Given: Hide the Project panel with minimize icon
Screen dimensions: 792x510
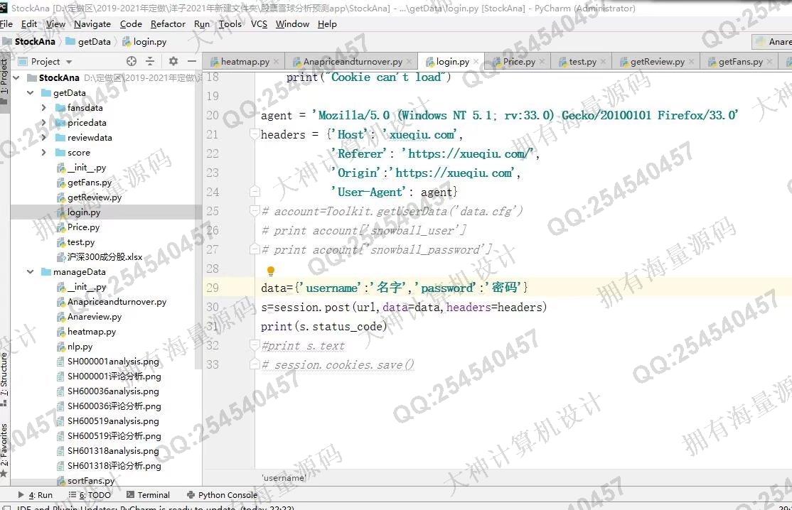Looking at the screenshot, I should [192, 61].
